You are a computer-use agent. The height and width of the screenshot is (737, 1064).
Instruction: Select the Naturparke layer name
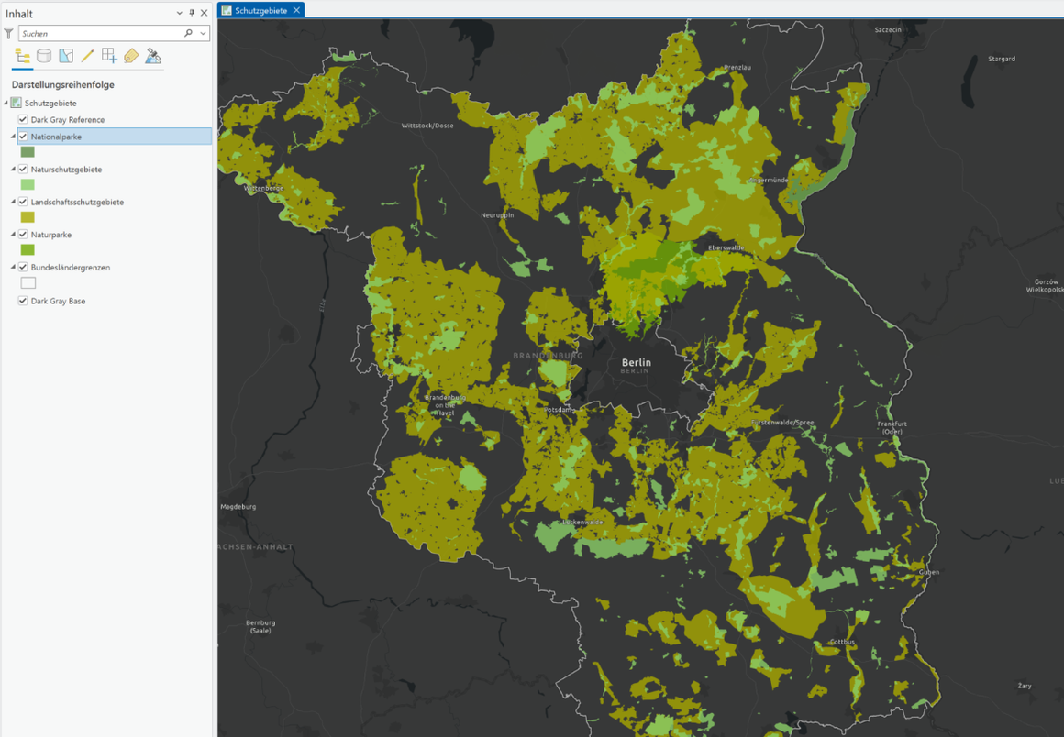pyautogui.click(x=50, y=234)
